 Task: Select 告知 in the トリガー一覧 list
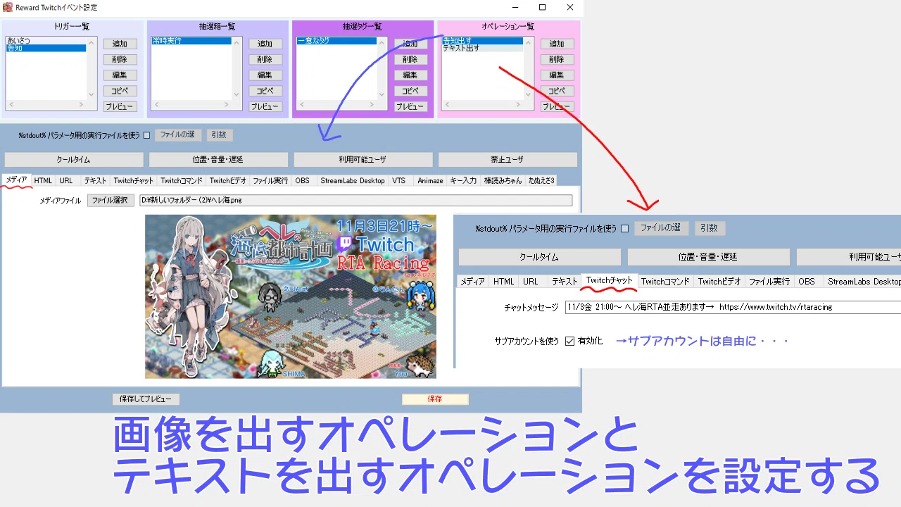(46, 48)
